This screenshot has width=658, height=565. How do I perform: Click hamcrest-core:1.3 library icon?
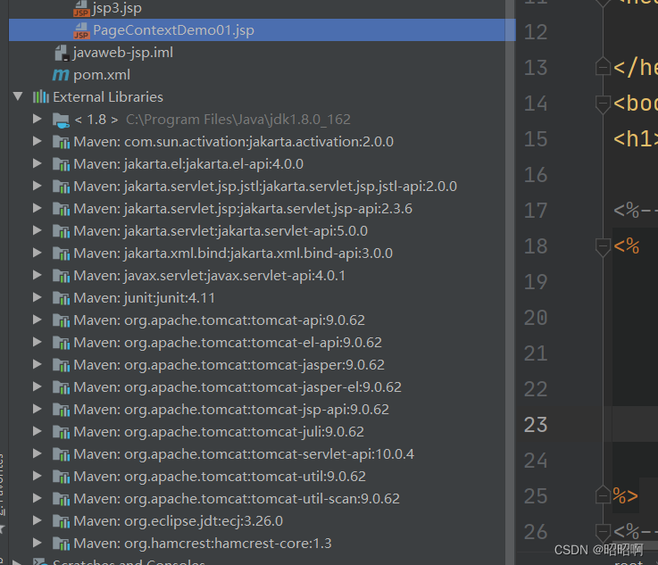62,544
